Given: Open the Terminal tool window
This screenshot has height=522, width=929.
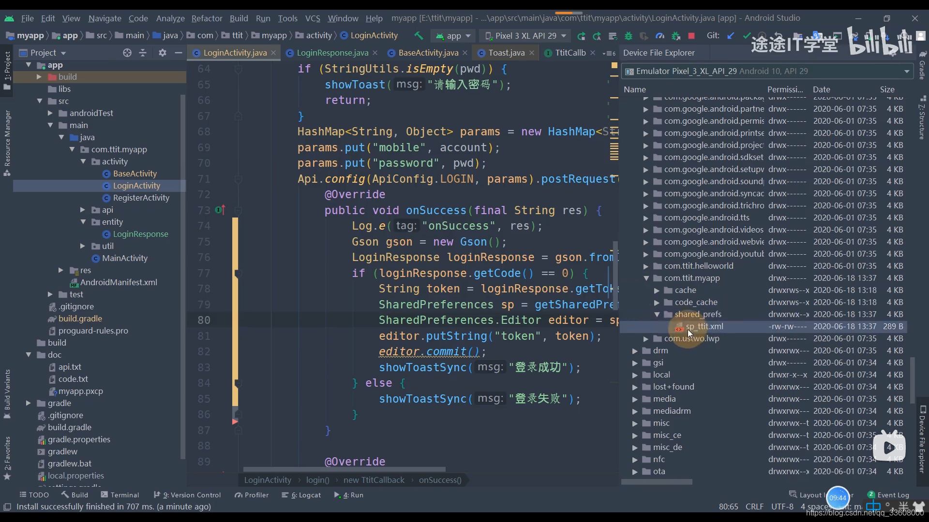Looking at the screenshot, I should [120, 495].
